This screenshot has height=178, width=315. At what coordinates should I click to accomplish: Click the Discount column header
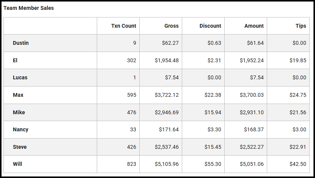click(x=210, y=26)
